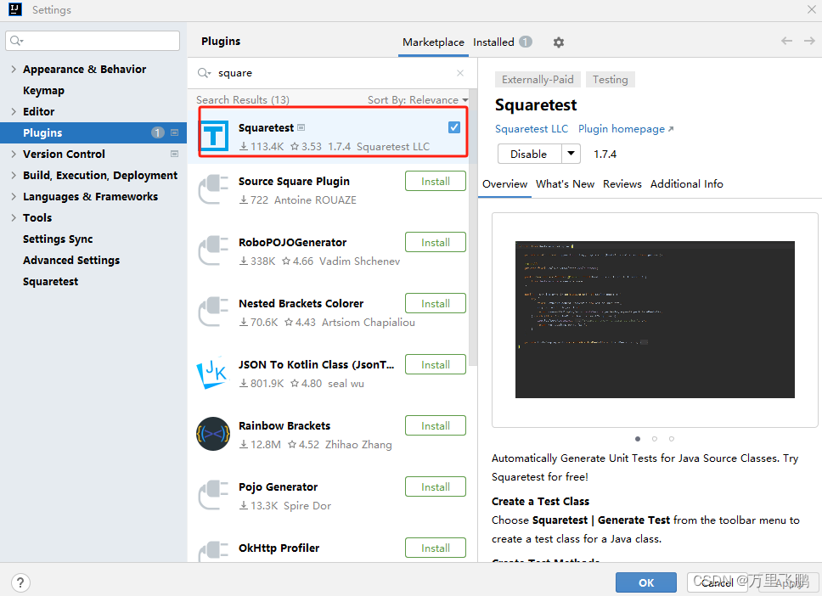Click the Installed count badge
Screen dimensions: 822x596
click(526, 42)
